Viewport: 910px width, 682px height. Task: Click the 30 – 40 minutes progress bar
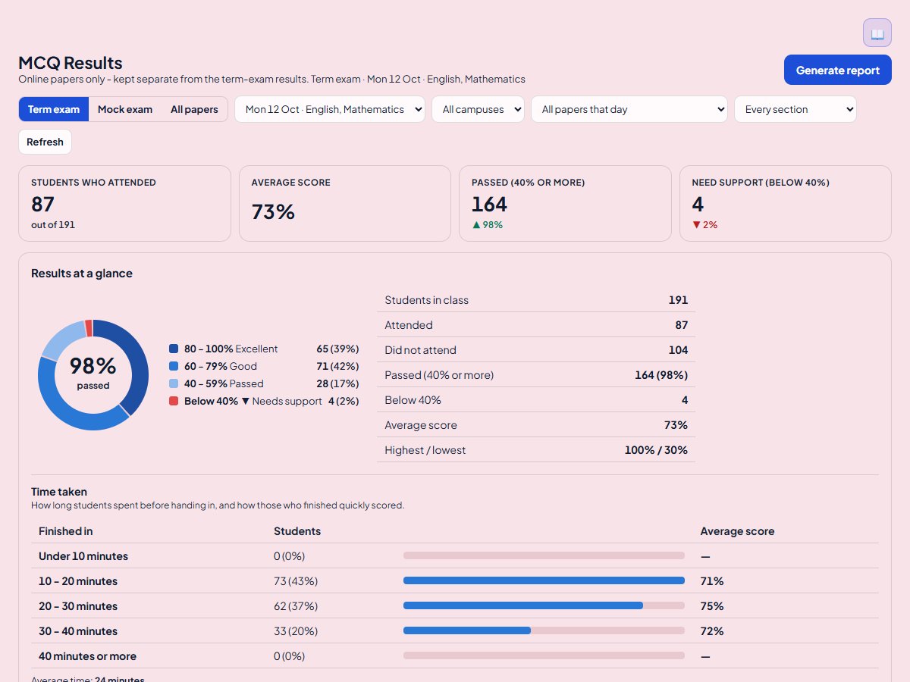tap(544, 630)
